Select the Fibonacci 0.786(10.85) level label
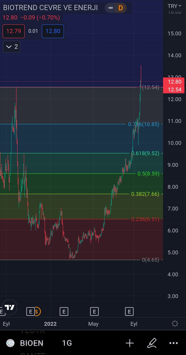 coord(143,124)
